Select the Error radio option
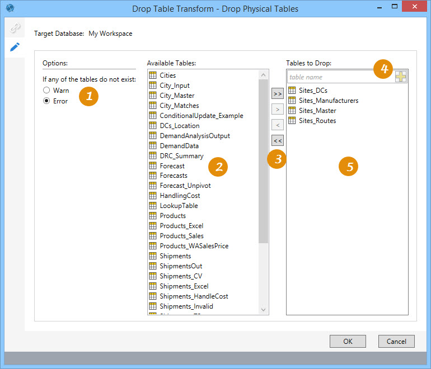 46,101
